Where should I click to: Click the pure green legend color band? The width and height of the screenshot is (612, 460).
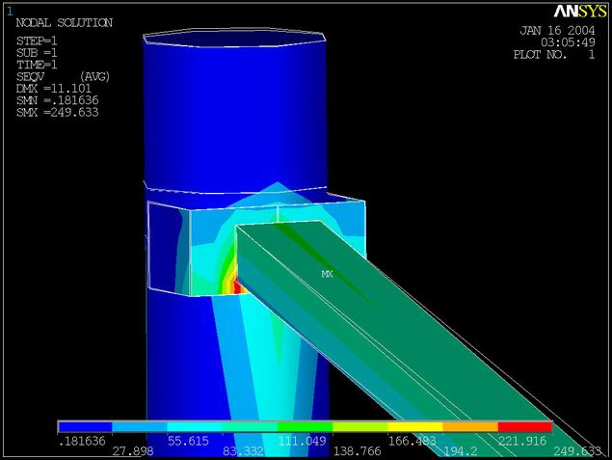point(306,427)
